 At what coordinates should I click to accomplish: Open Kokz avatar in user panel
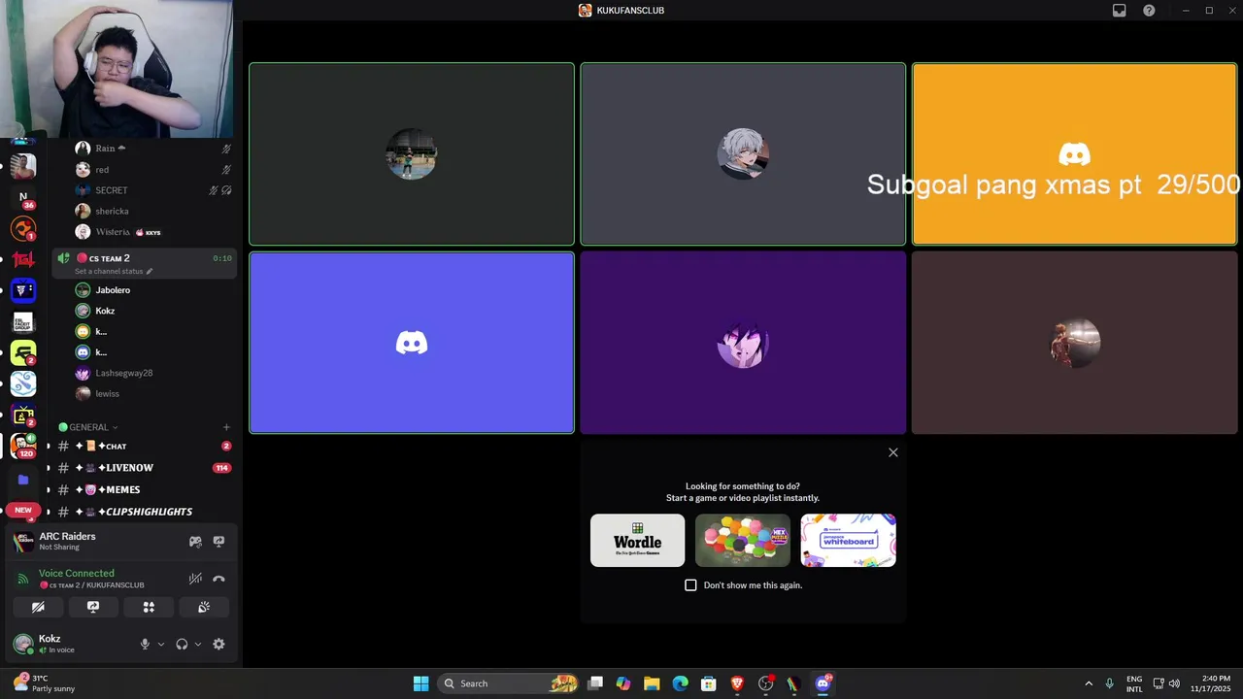[22, 644]
